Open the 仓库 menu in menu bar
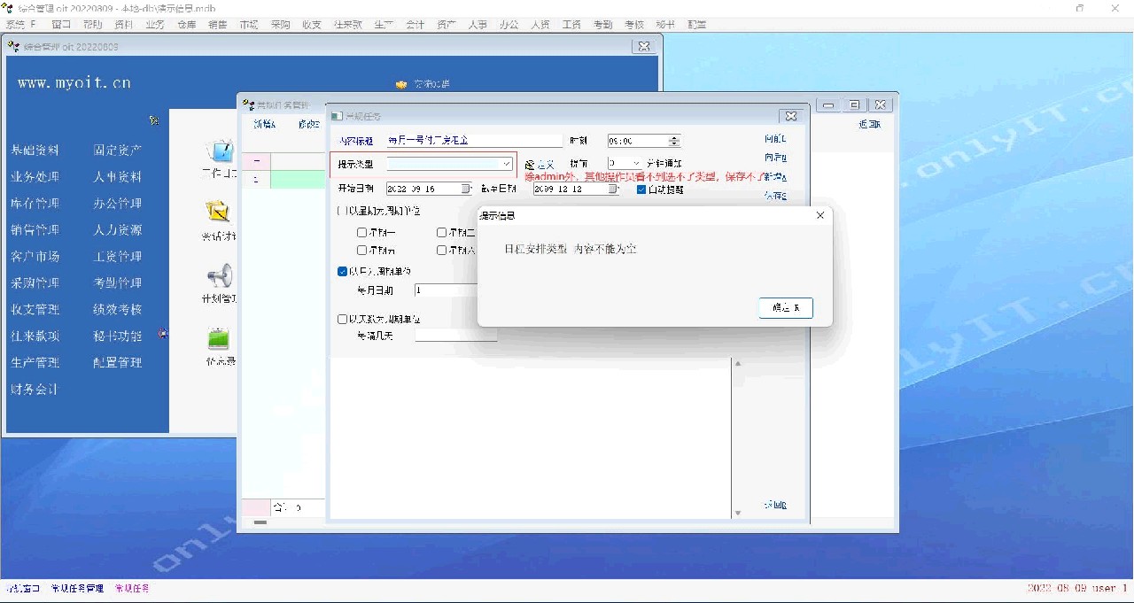The height and width of the screenshot is (603, 1134). (186, 25)
